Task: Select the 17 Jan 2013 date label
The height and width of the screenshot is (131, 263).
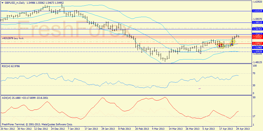Action: click(92, 129)
